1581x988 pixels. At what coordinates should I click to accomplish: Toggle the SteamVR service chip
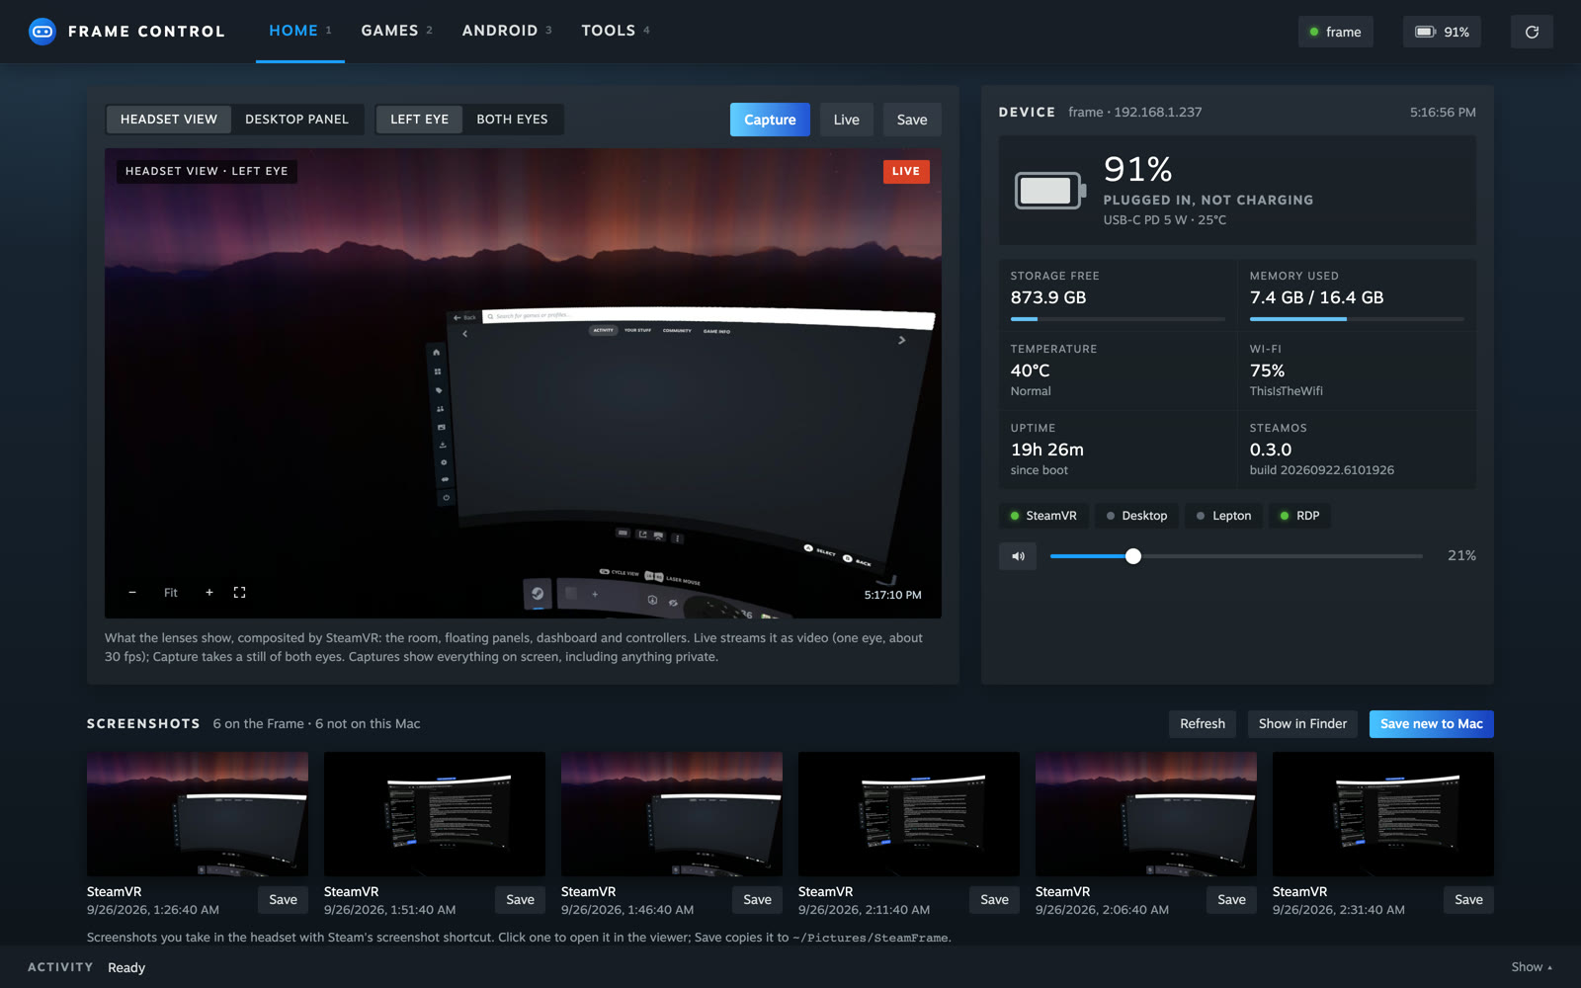tap(1043, 516)
